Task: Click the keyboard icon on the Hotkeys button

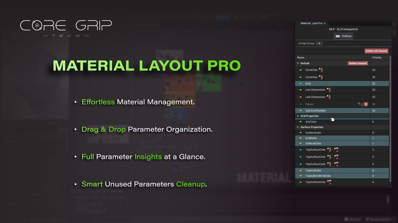Action: pyautogui.click(x=338, y=36)
